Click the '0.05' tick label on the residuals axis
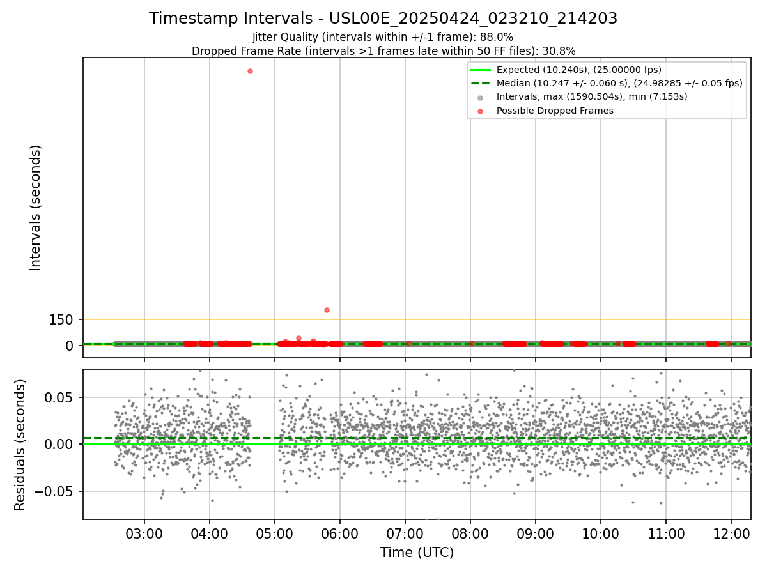The width and height of the screenshot is (767, 575). pyautogui.click(x=60, y=398)
